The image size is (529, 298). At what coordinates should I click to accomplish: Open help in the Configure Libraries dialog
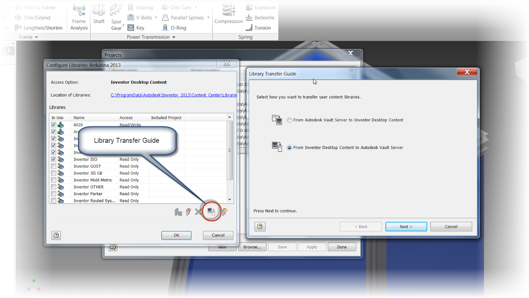point(56,235)
